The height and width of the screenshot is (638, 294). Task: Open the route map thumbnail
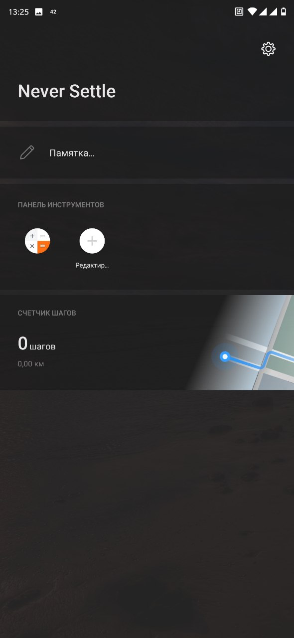click(x=240, y=342)
